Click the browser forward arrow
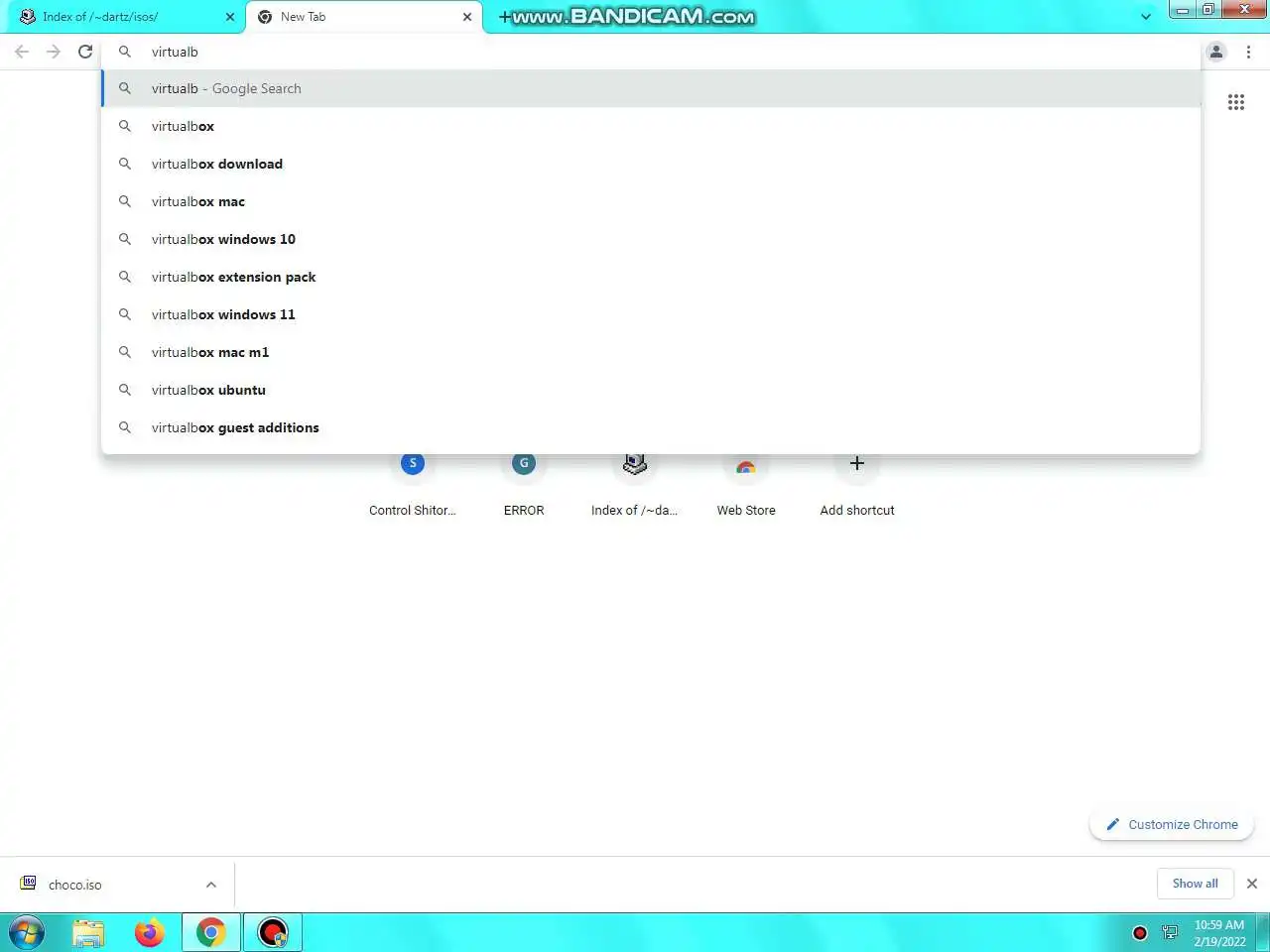The width and height of the screenshot is (1270, 952). click(x=54, y=52)
